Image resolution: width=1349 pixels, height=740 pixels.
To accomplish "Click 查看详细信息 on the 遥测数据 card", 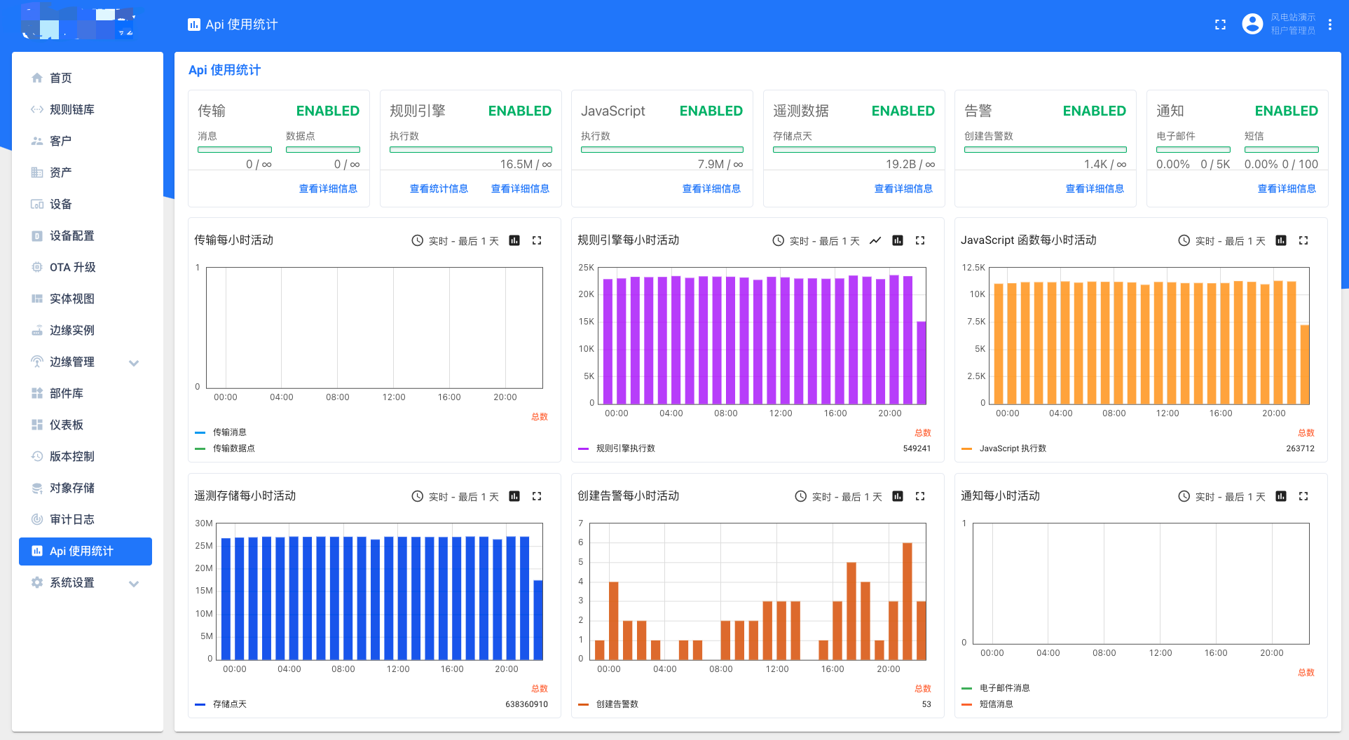I will pos(903,189).
